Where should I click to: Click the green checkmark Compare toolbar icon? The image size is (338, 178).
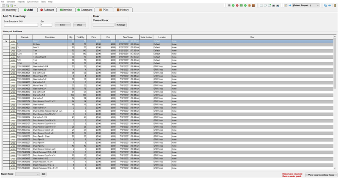pyautogui.click(x=245, y=5)
